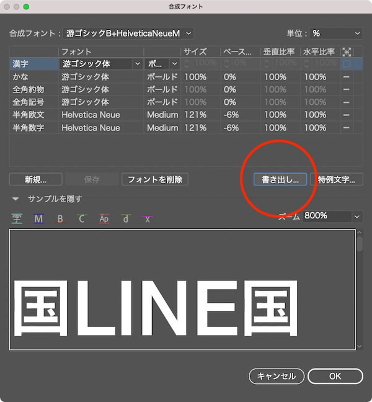Image resolution: width=372 pixels, height=402 pixels.
Task: Confirm with the OK button
Action: click(335, 376)
